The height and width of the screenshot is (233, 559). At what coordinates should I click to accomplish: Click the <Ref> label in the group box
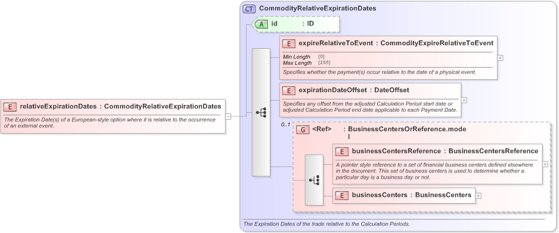pyautogui.click(x=322, y=129)
